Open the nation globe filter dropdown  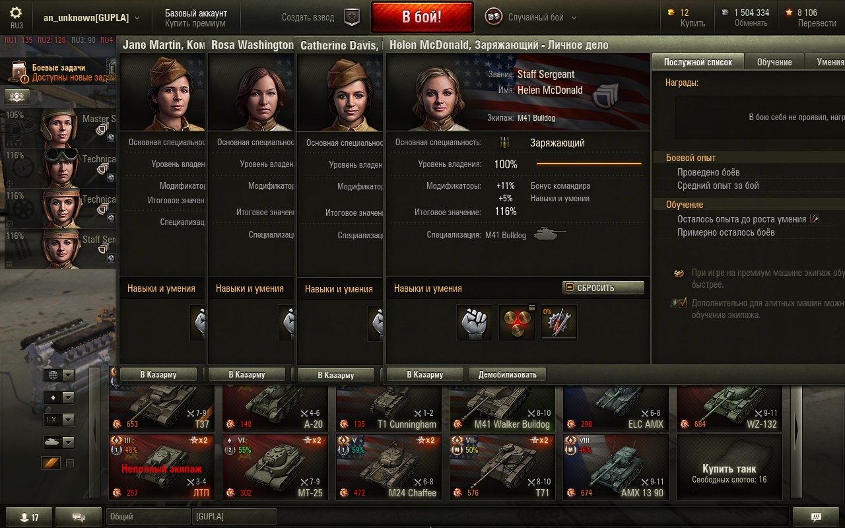tap(59, 375)
